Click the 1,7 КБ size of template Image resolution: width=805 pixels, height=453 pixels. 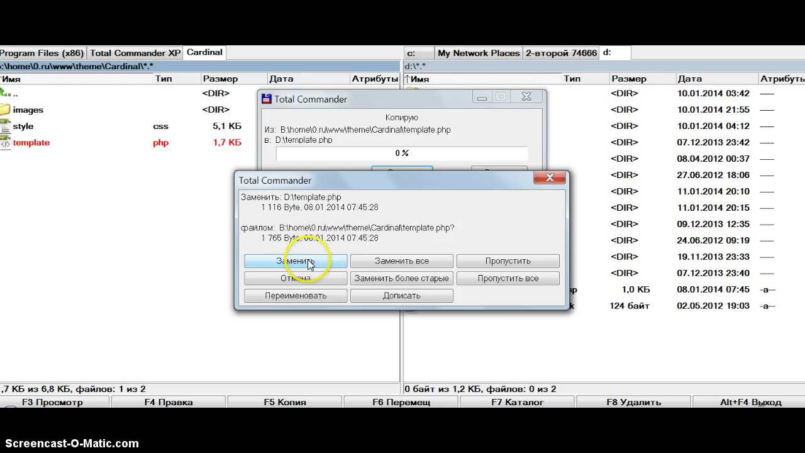coord(227,142)
